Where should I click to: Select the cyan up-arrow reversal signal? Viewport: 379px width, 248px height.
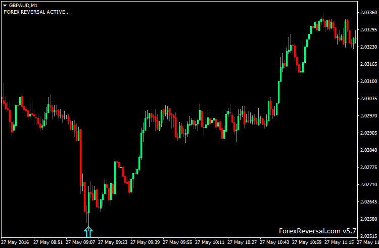click(x=88, y=232)
